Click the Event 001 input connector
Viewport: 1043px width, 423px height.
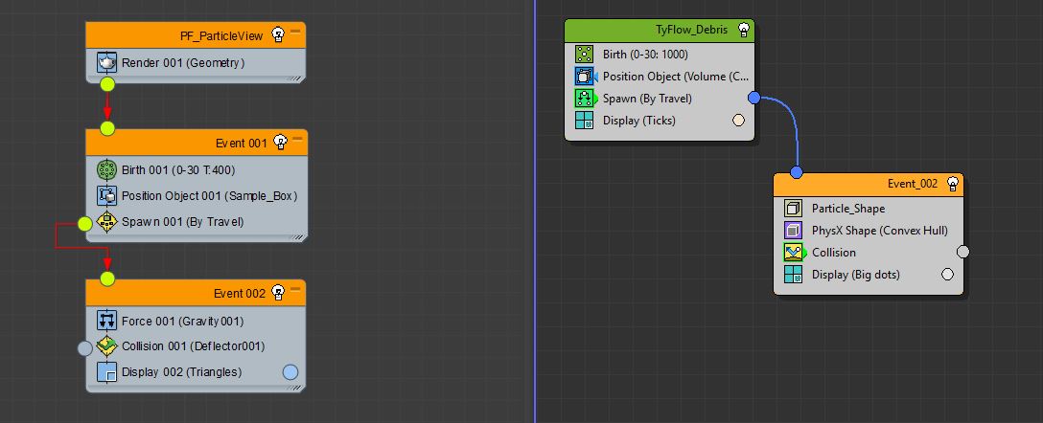click(107, 128)
